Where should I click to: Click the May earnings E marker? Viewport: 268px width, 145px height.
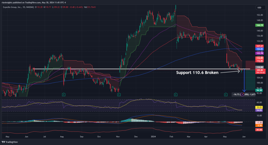226,94
